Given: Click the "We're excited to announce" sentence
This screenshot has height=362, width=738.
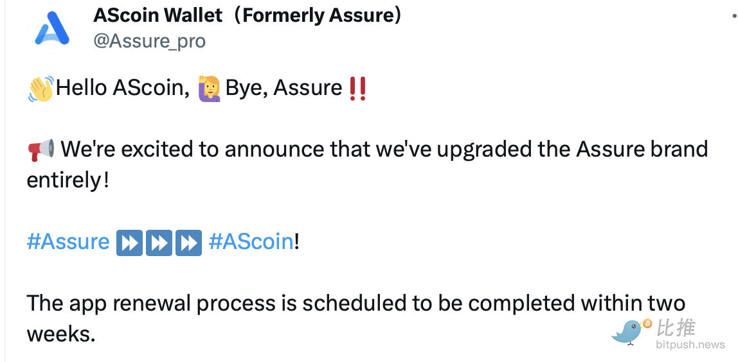Looking at the screenshot, I should point(366,150).
